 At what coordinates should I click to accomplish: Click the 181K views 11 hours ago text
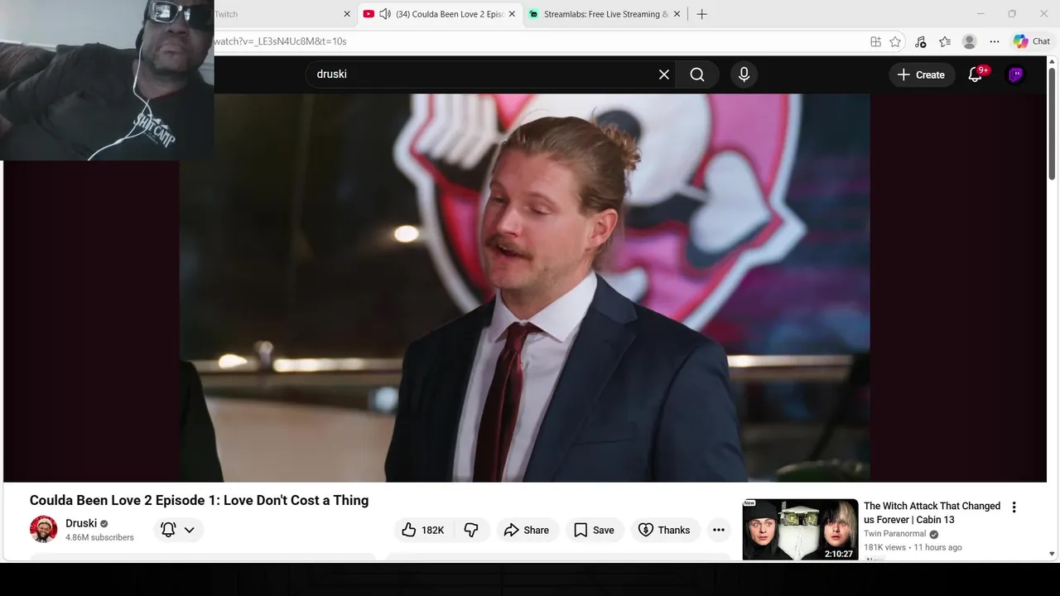[x=913, y=547]
